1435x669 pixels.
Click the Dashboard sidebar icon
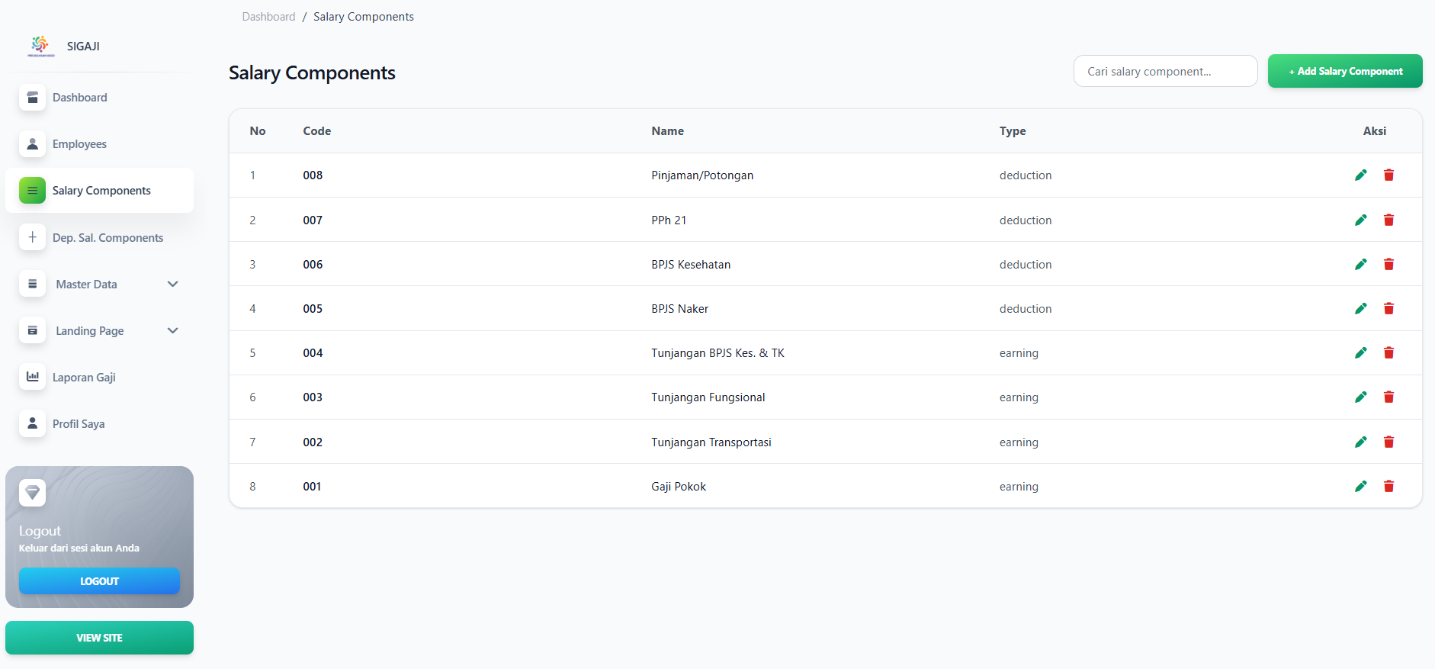(x=32, y=98)
